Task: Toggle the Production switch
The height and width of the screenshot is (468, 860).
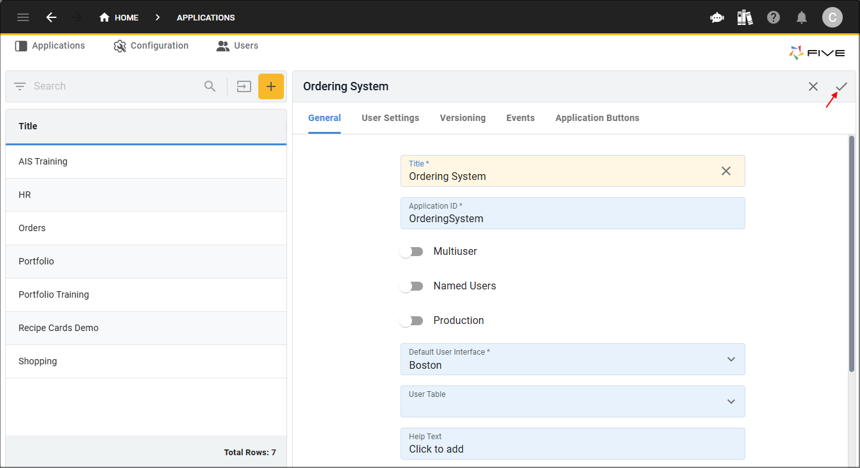Action: point(411,321)
